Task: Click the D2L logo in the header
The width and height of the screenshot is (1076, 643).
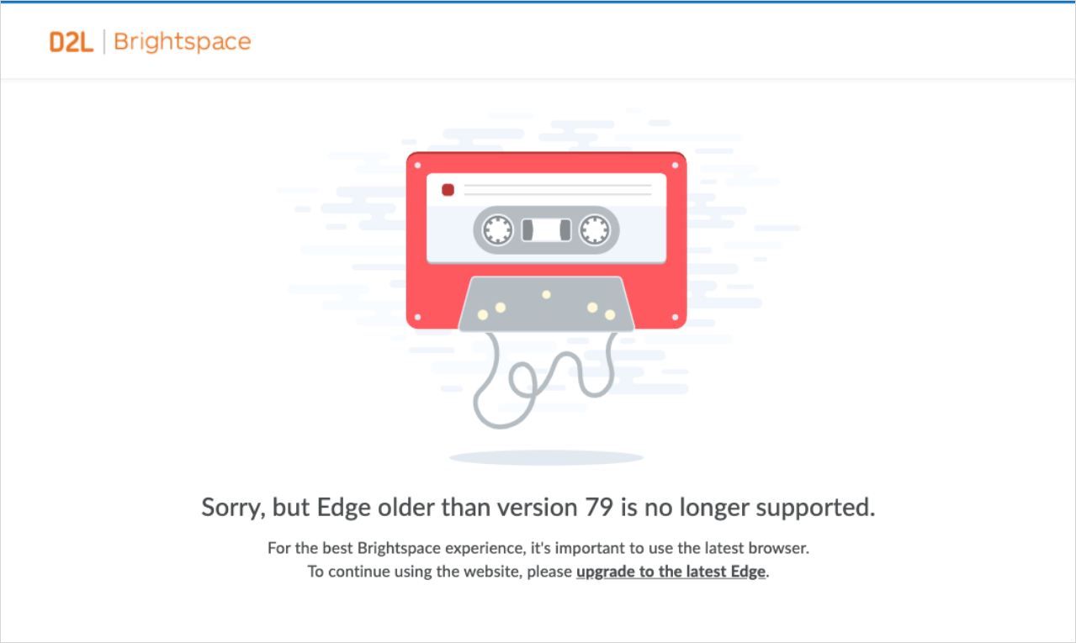Action: pos(71,42)
